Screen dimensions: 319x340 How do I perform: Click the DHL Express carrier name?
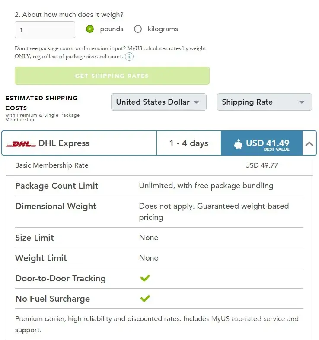point(64,143)
